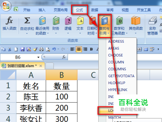162x122 pixels.
Task: Switch to the 视图 tab
Action: tap(125, 10)
